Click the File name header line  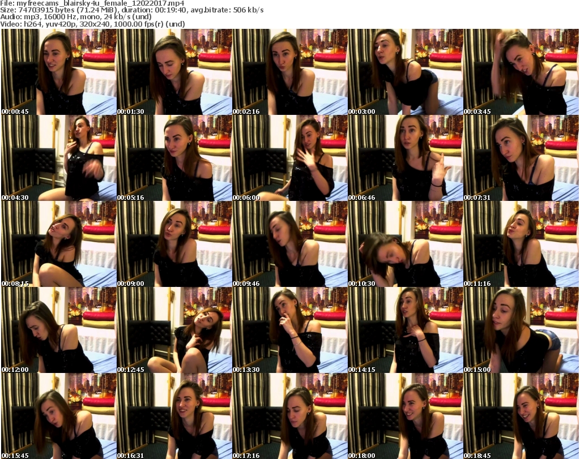[92, 3]
